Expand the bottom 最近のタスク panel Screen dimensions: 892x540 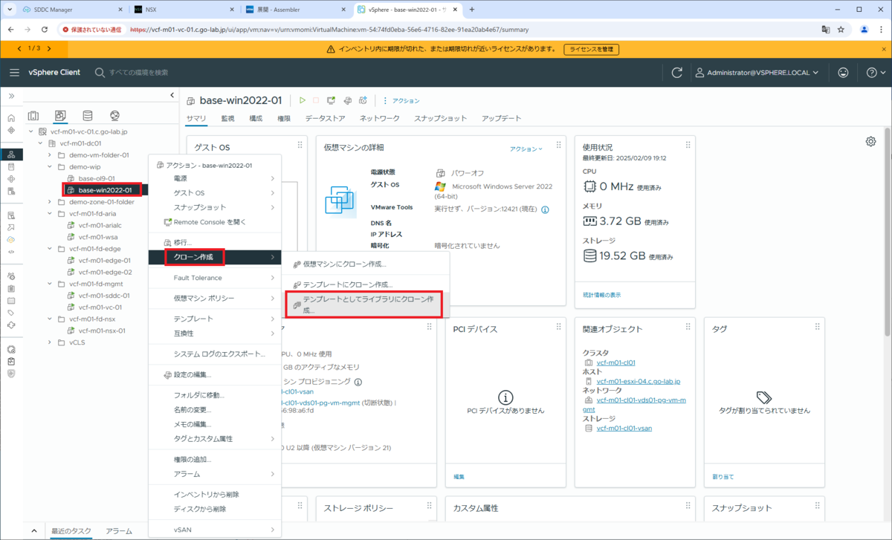(x=34, y=531)
